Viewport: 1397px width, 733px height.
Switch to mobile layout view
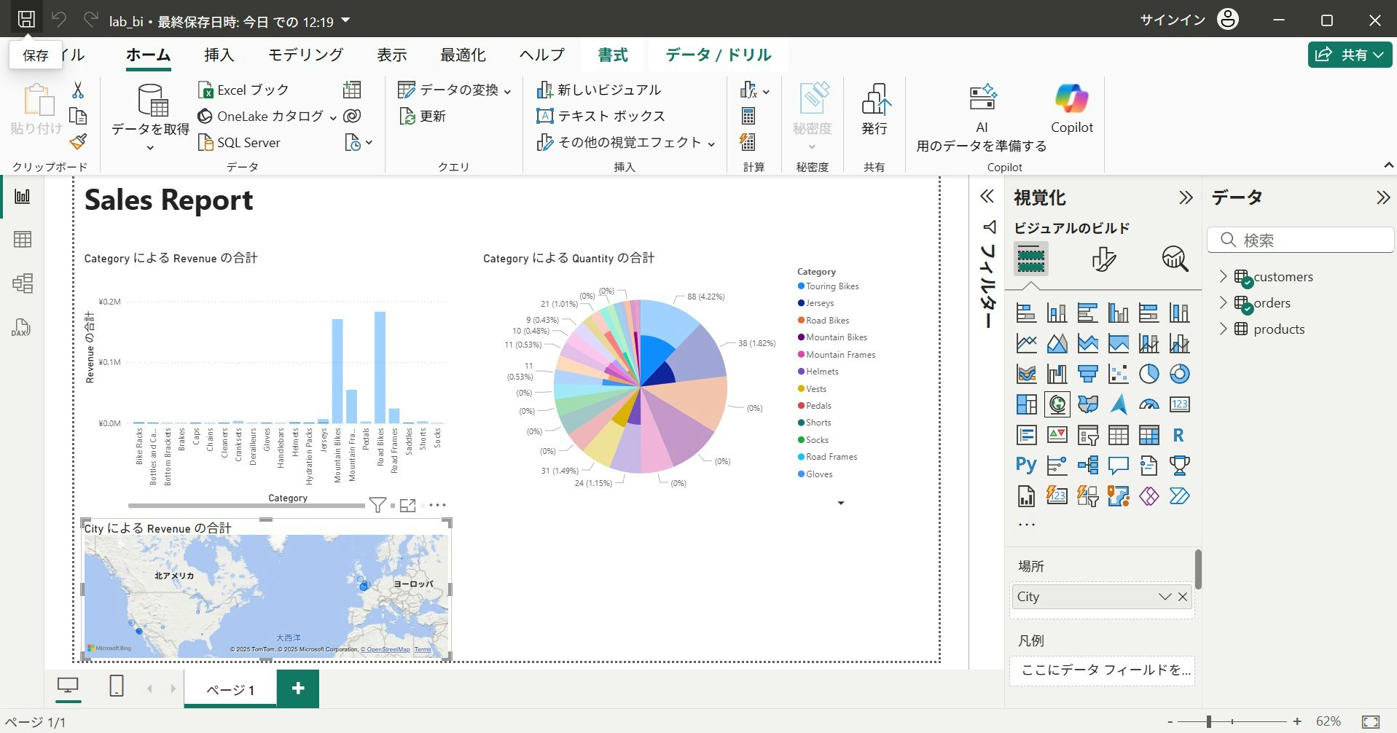click(x=117, y=686)
